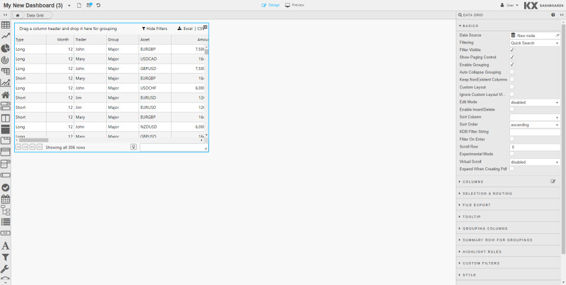Click Hide Filters button in grid
Screen dimensions: 566x285
(154, 28)
